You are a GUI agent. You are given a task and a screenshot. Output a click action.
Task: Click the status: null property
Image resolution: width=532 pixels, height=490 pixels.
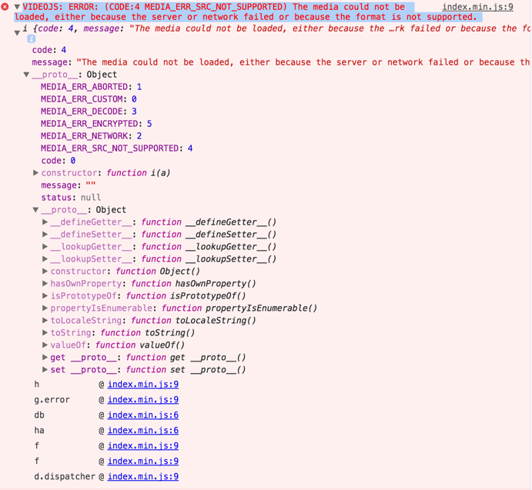[x=71, y=198]
